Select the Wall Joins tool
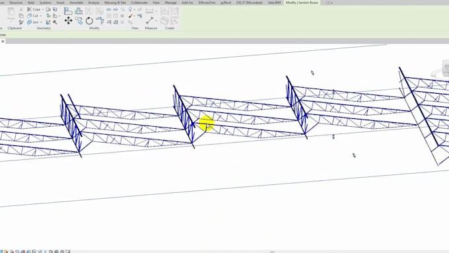The image size is (449, 253). point(48,22)
